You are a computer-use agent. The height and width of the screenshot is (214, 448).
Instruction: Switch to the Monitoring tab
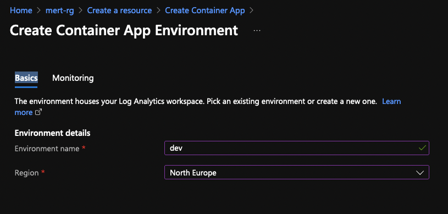[73, 78]
